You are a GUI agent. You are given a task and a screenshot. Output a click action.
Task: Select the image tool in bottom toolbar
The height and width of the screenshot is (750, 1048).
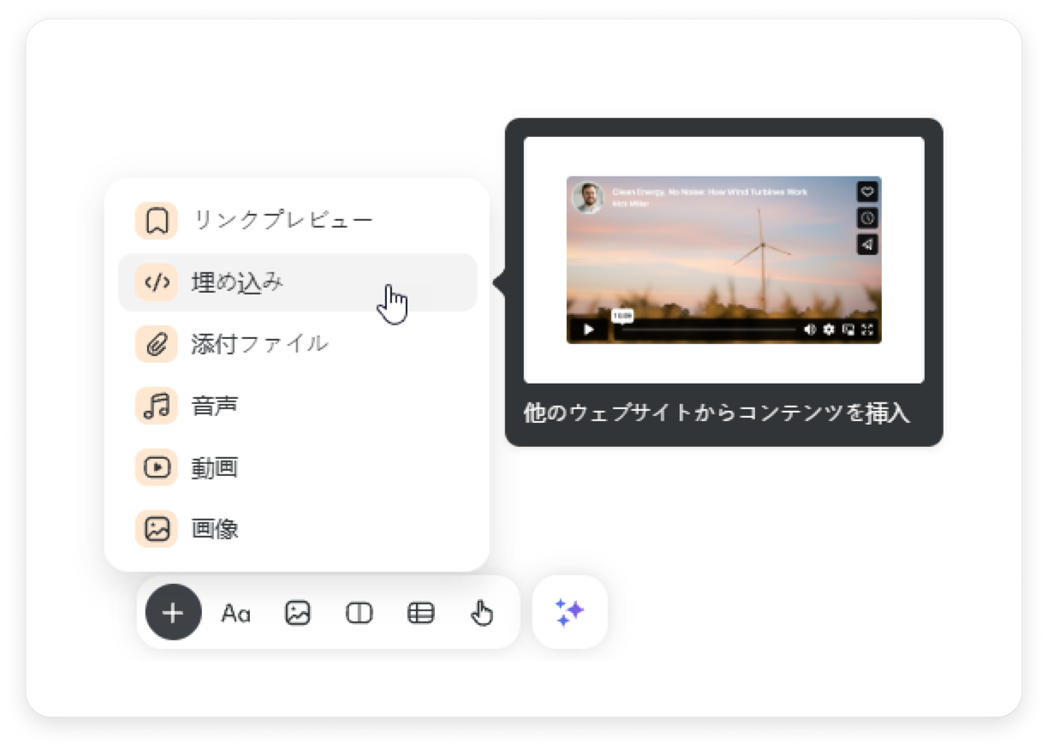(297, 613)
